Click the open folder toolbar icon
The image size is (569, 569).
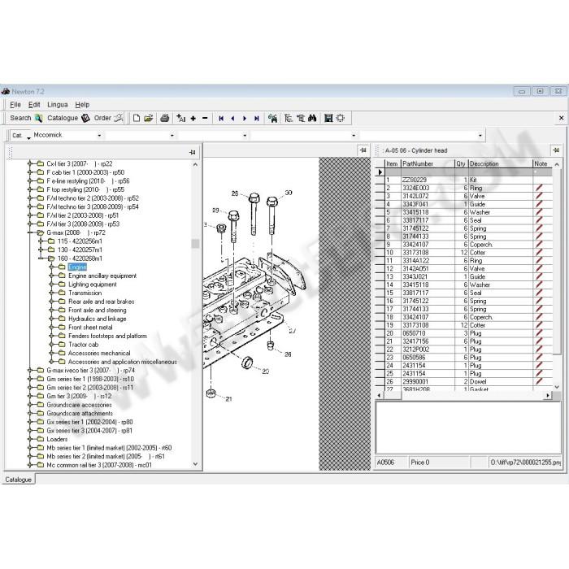pyautogui.click(x=149, y=118)
